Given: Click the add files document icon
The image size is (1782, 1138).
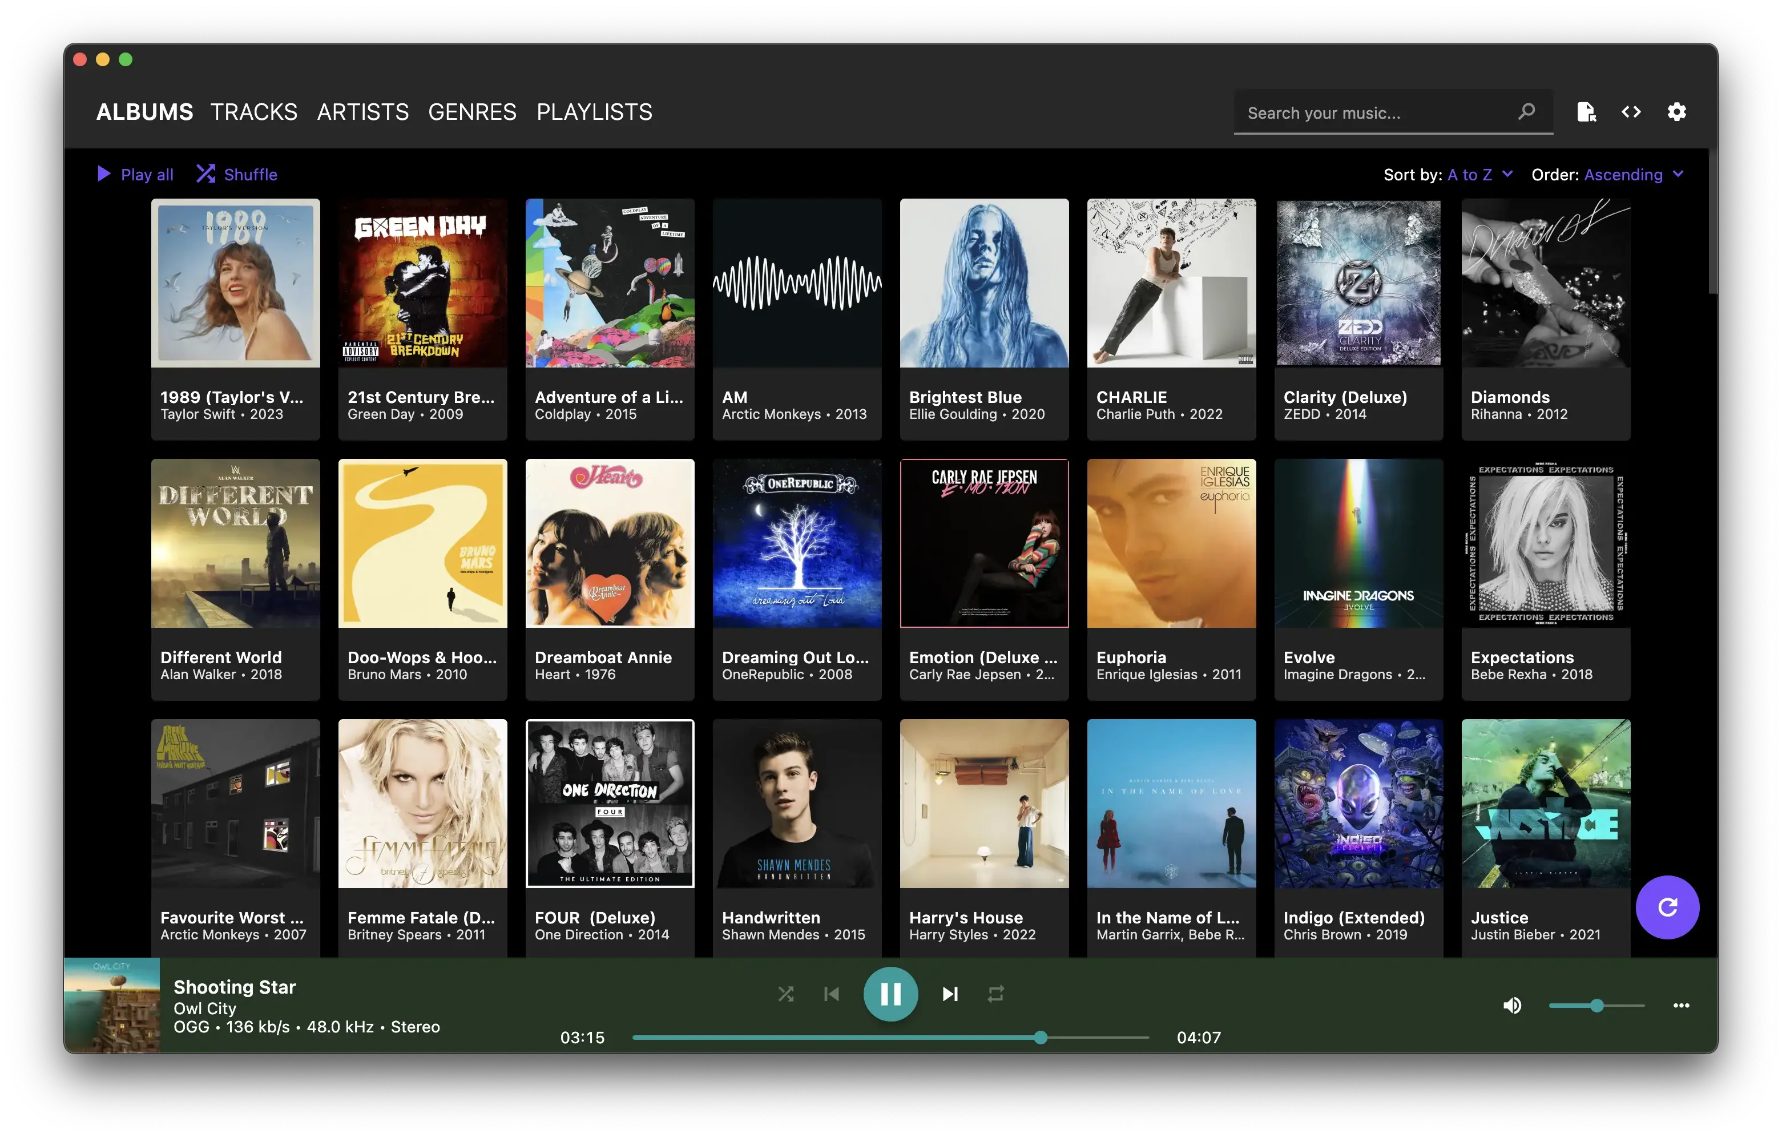Looking at the screenshot, I should (1586, 112).
